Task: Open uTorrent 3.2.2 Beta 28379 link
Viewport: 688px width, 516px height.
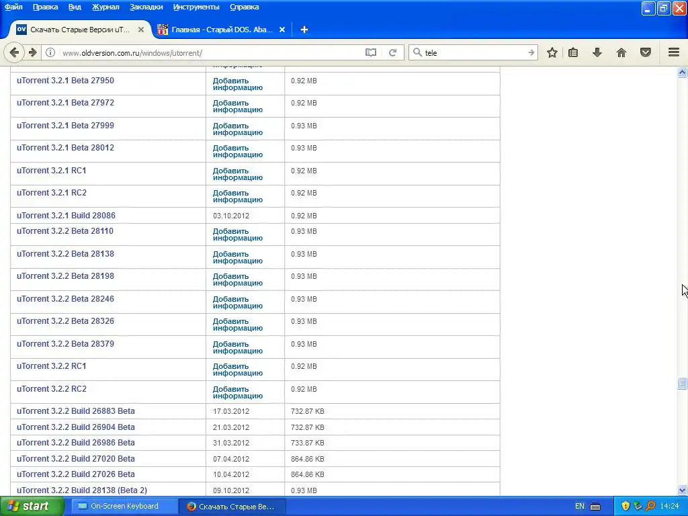Action: tap(65, 343)
